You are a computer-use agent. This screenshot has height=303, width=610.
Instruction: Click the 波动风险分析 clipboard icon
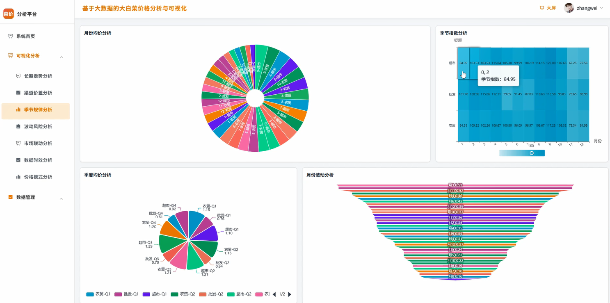click(x=18, y=126)
